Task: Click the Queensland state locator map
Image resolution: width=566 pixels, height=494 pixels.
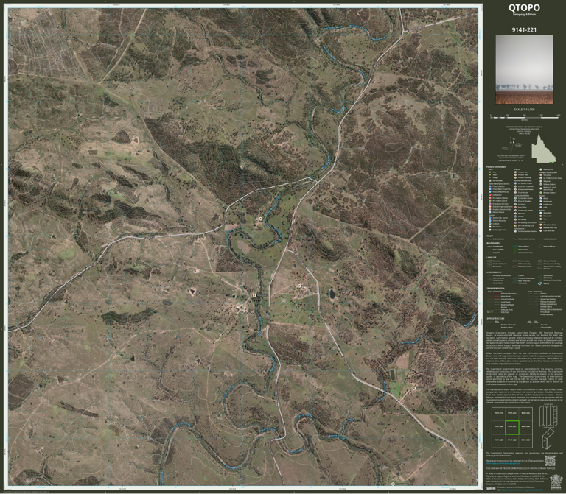Action: click(544, 149)
